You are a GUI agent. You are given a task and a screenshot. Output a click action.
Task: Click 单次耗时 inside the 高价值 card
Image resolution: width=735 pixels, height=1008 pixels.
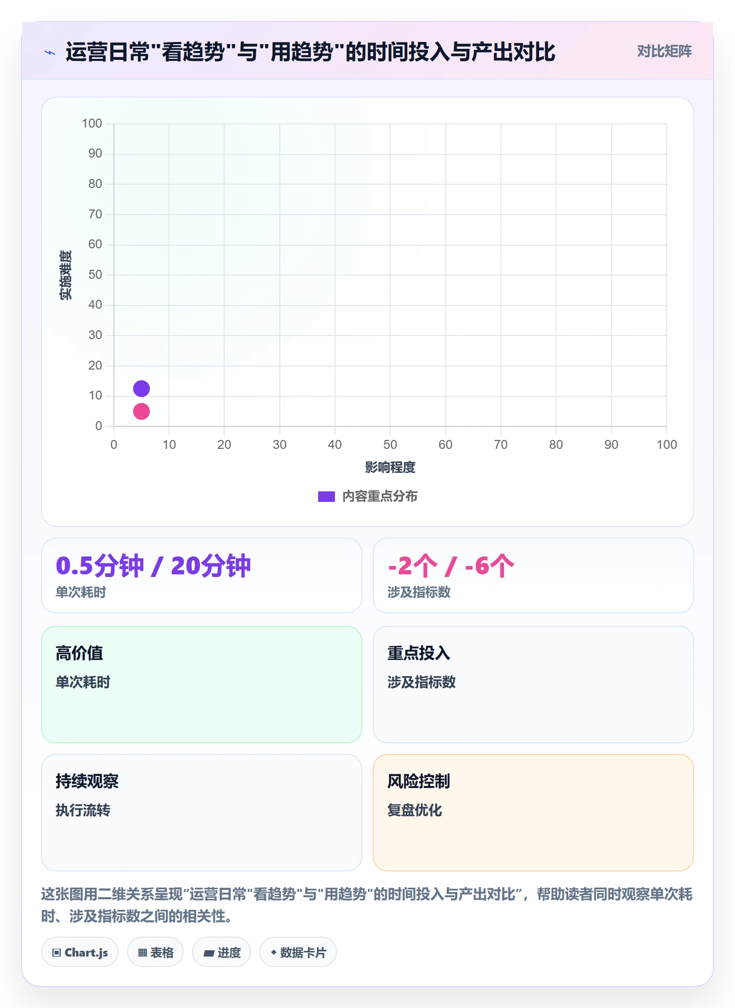coord(83,682)
